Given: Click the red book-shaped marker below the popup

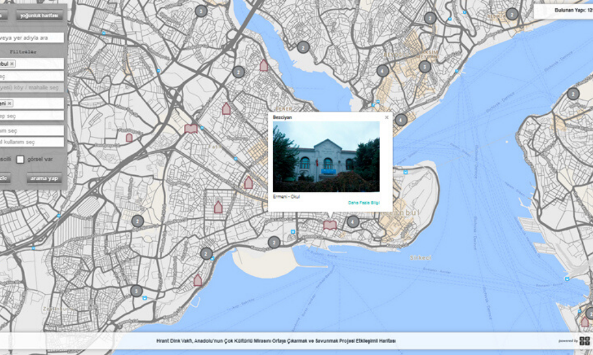Looking at the screenshot, I should click(x=330, y=225).
